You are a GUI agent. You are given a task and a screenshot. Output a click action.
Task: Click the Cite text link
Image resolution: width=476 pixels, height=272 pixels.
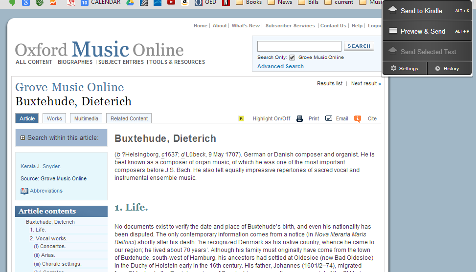point(372,118)
